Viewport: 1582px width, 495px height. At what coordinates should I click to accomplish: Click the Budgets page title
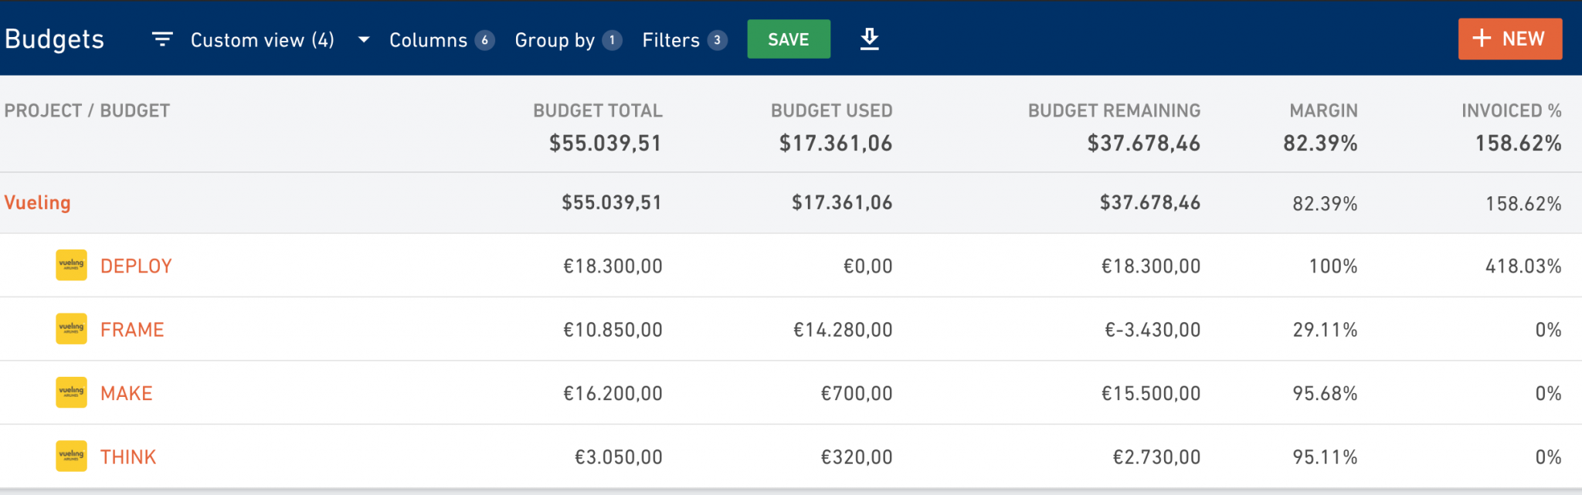point(54,39)
